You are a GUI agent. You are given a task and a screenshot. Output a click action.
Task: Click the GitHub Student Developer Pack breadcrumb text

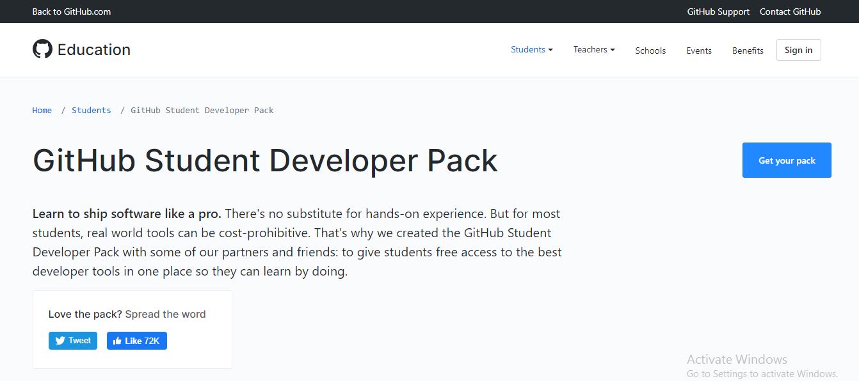[202, 110]
